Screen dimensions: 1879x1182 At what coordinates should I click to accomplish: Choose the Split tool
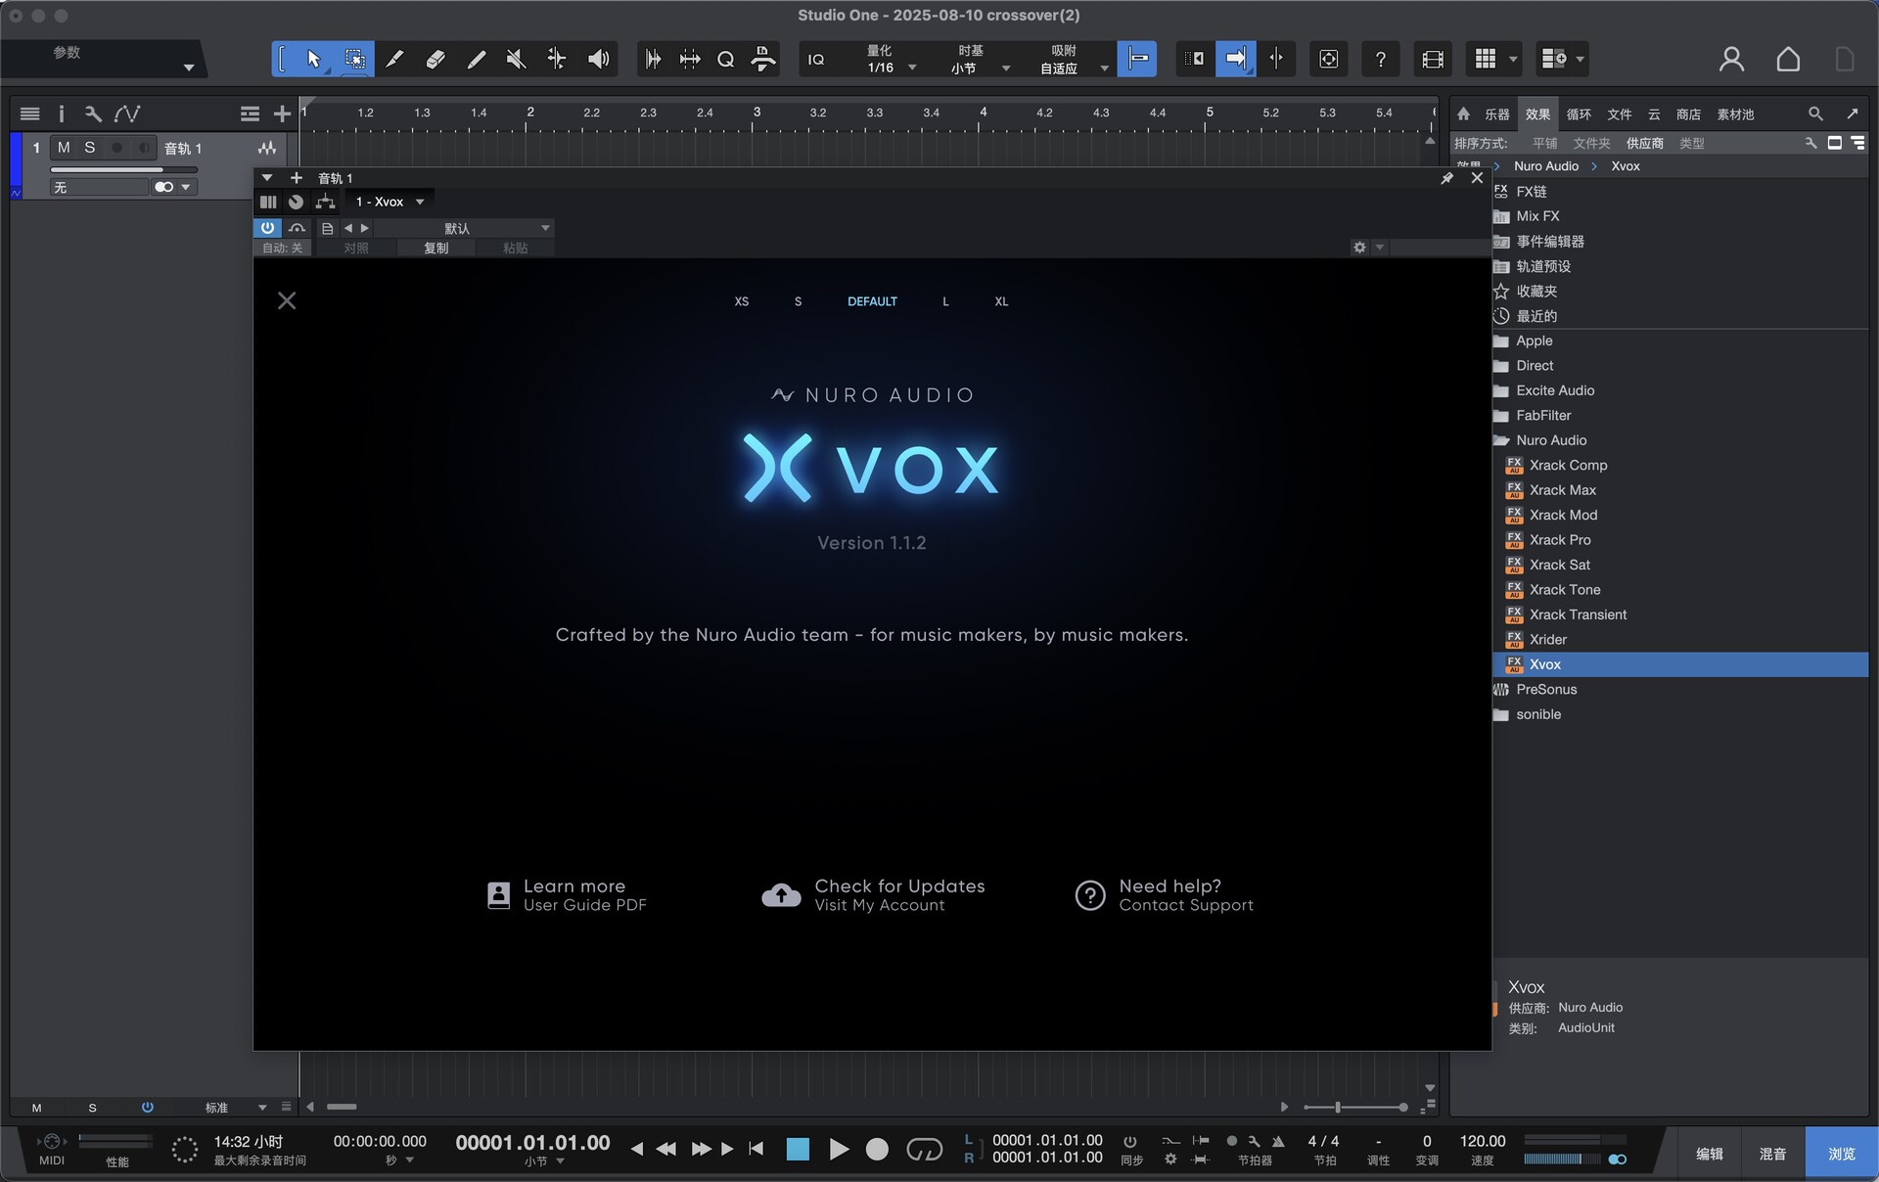click(x=394, y=60)
